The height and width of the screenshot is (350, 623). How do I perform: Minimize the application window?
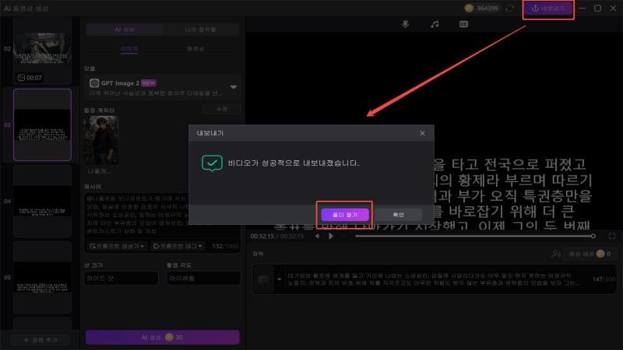[x=582, y=9]
